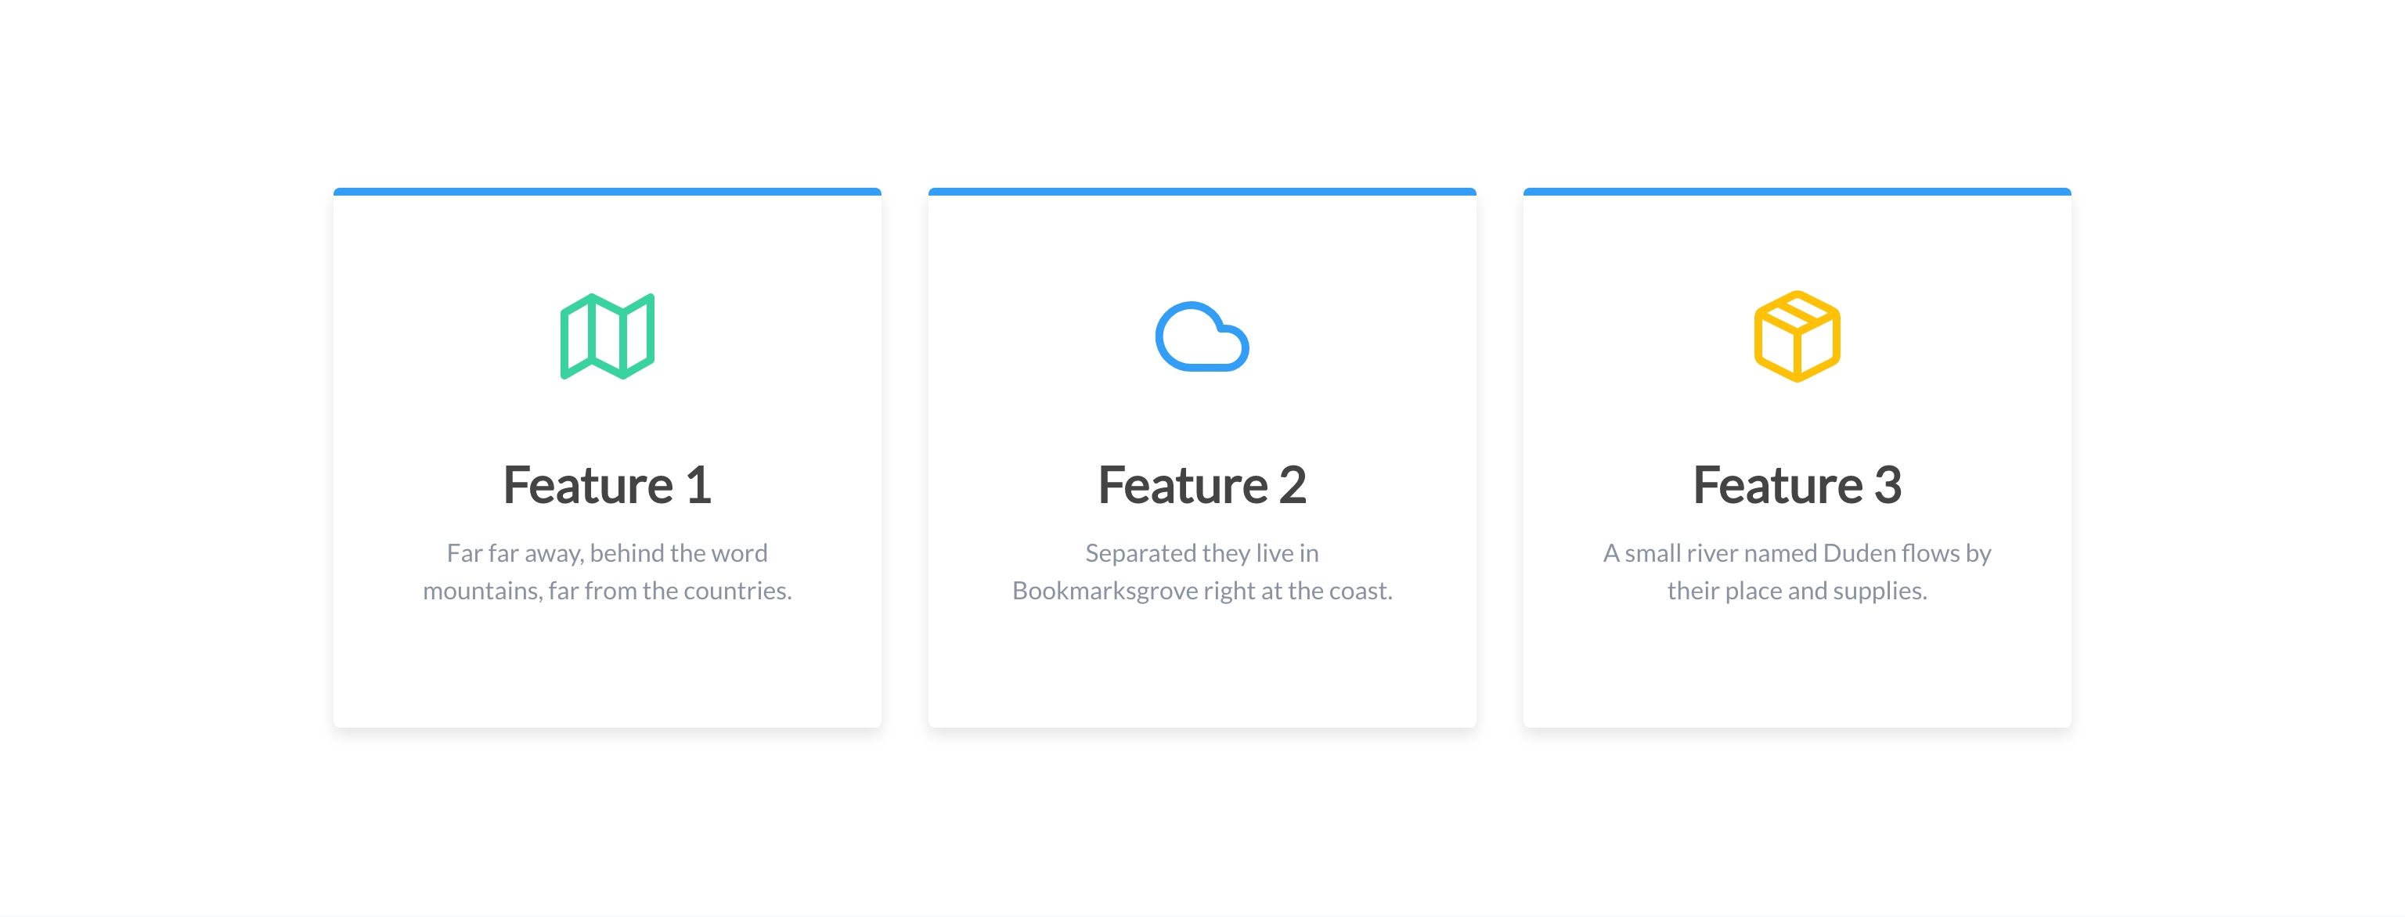Click the Feature 2 heading
This screenshot has height=917, width=2405.
pos(1202,485)
